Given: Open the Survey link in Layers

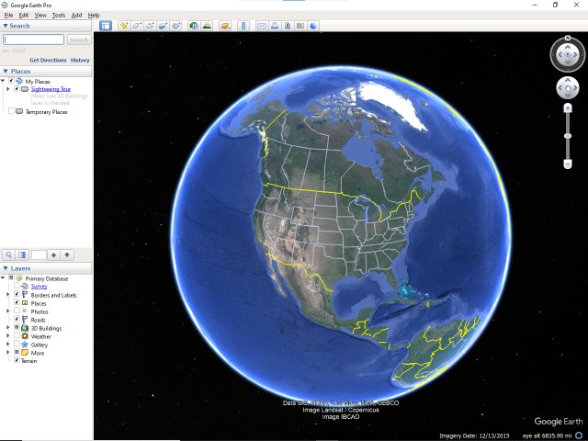Looking at the screenshot, I should (39, 286).
